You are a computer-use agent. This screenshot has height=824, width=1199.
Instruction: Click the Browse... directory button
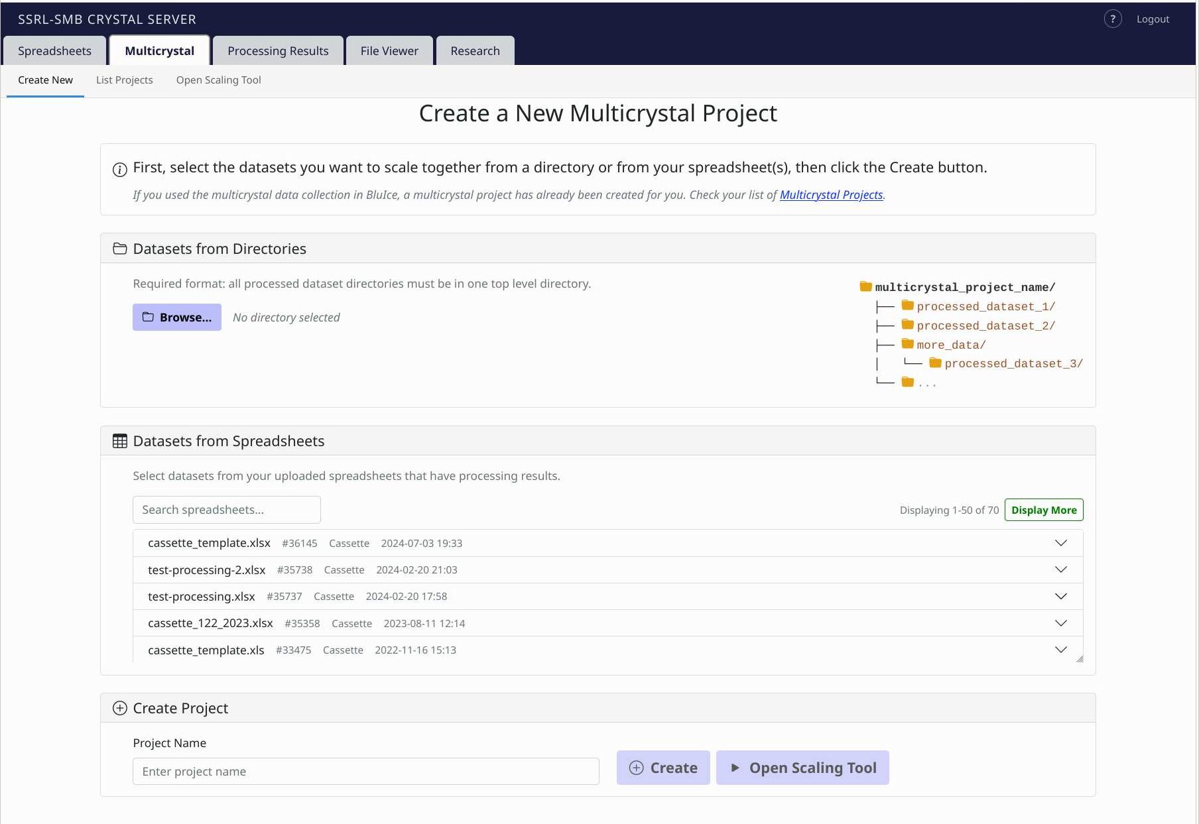(177, 317)
